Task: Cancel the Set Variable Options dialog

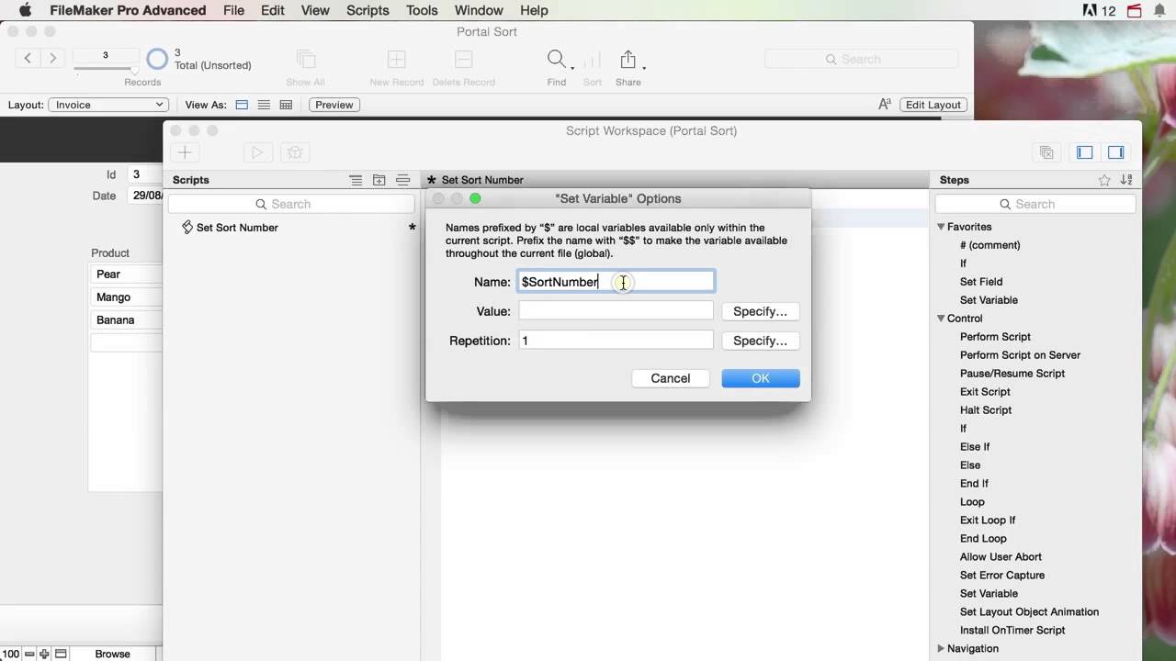Action: click(x=671, y=378)
